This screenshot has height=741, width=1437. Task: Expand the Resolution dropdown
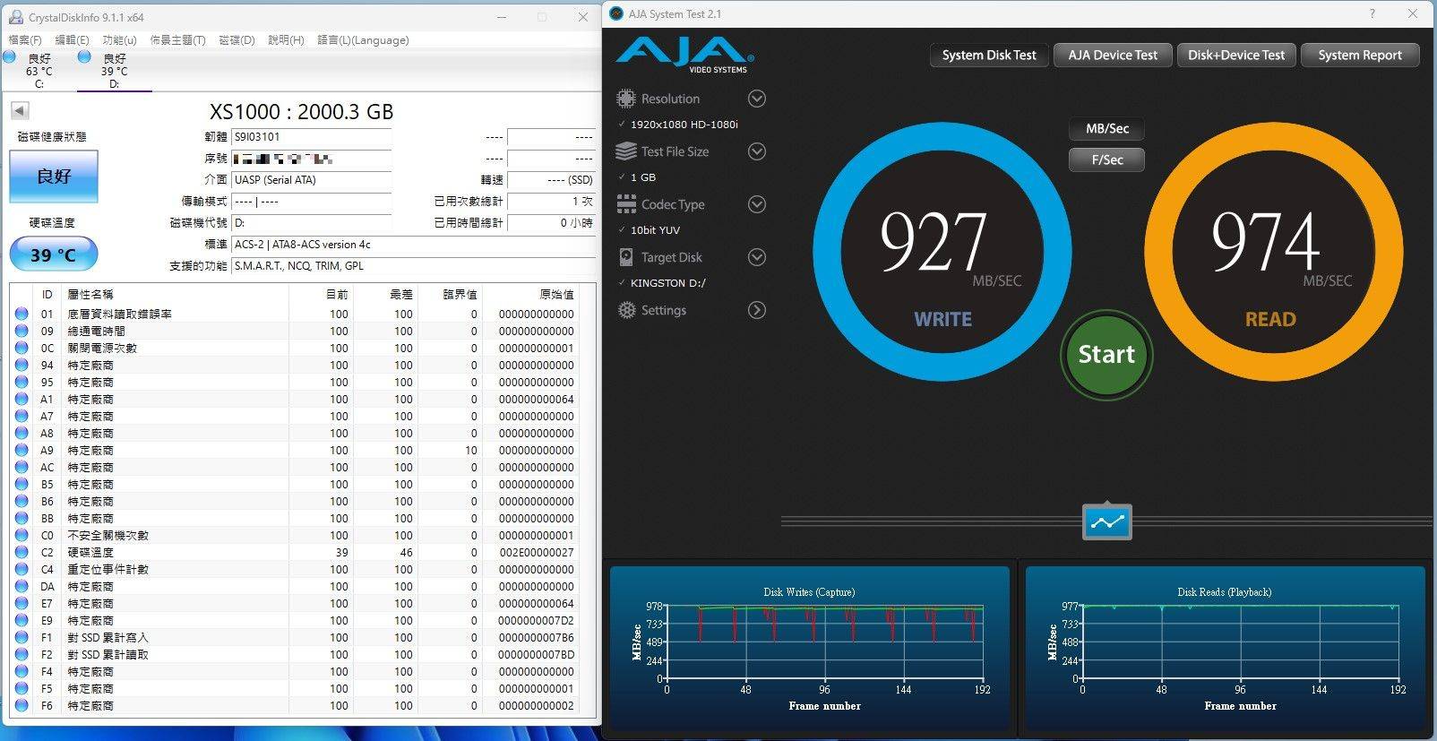[756, 99]
